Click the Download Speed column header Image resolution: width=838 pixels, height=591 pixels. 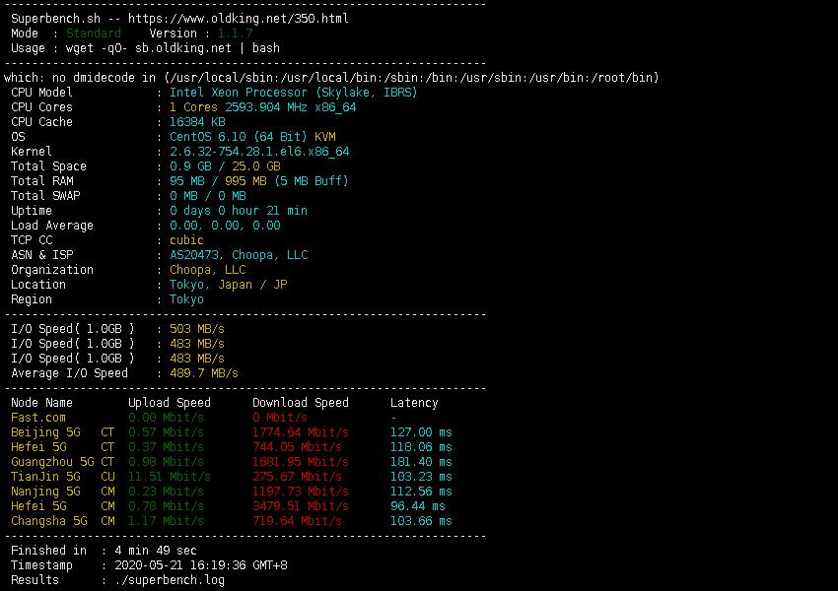tap(300, 403)
